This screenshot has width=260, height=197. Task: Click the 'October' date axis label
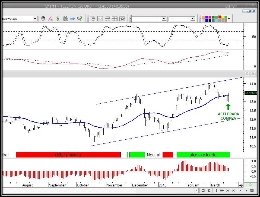tap(83, 185)
